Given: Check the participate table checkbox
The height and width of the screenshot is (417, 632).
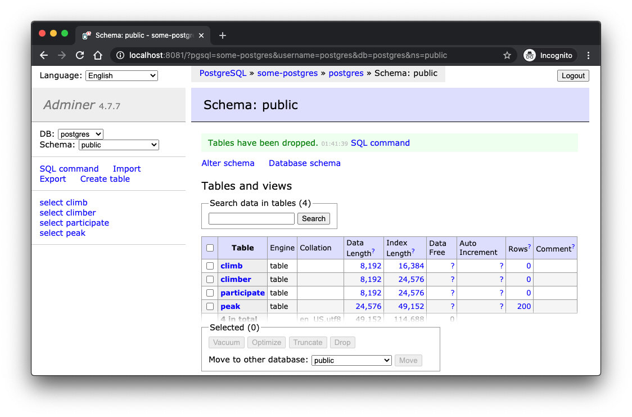Looking at the screenshot, I should tap(210, 293).
